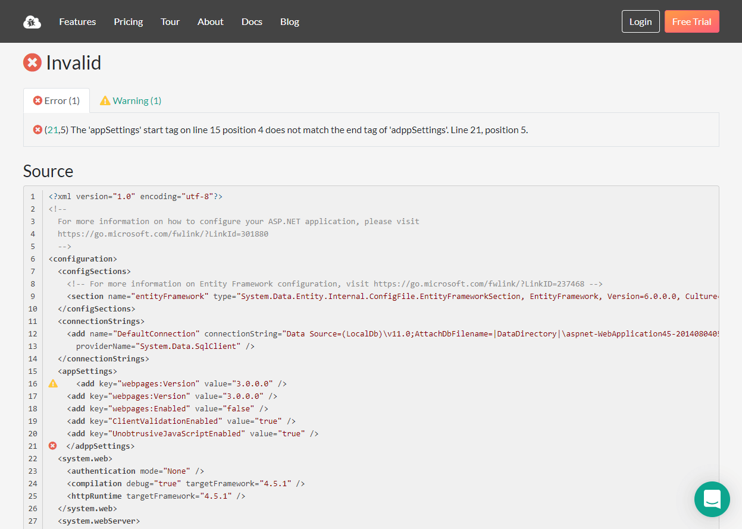
Task: Open the Features menu item
Action: coord(77,21)
